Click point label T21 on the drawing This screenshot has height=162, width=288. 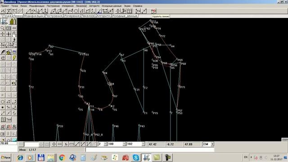tap(137, 90)
